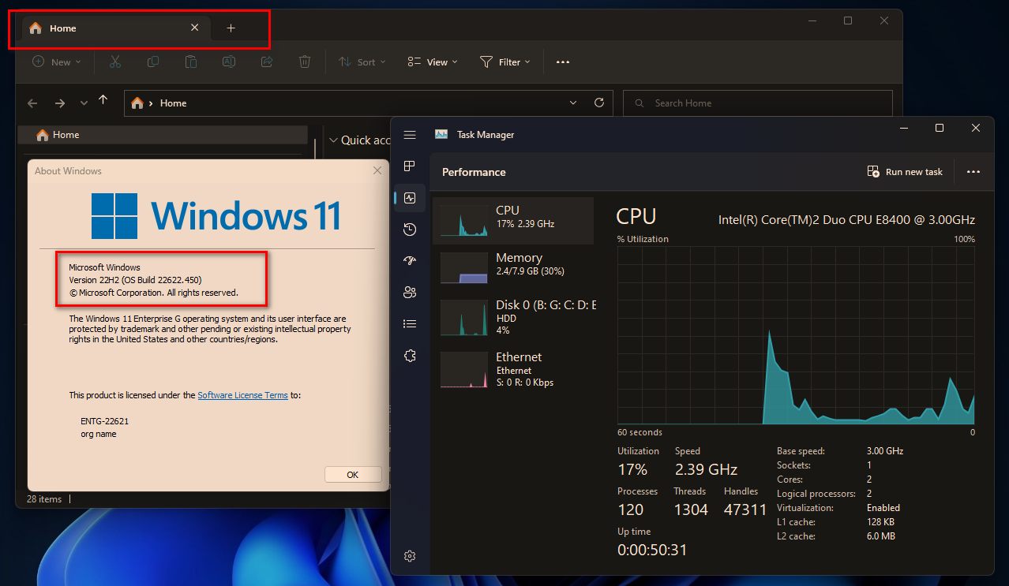
Task: Click the About Windows dialog title
Action: point(68,170)
